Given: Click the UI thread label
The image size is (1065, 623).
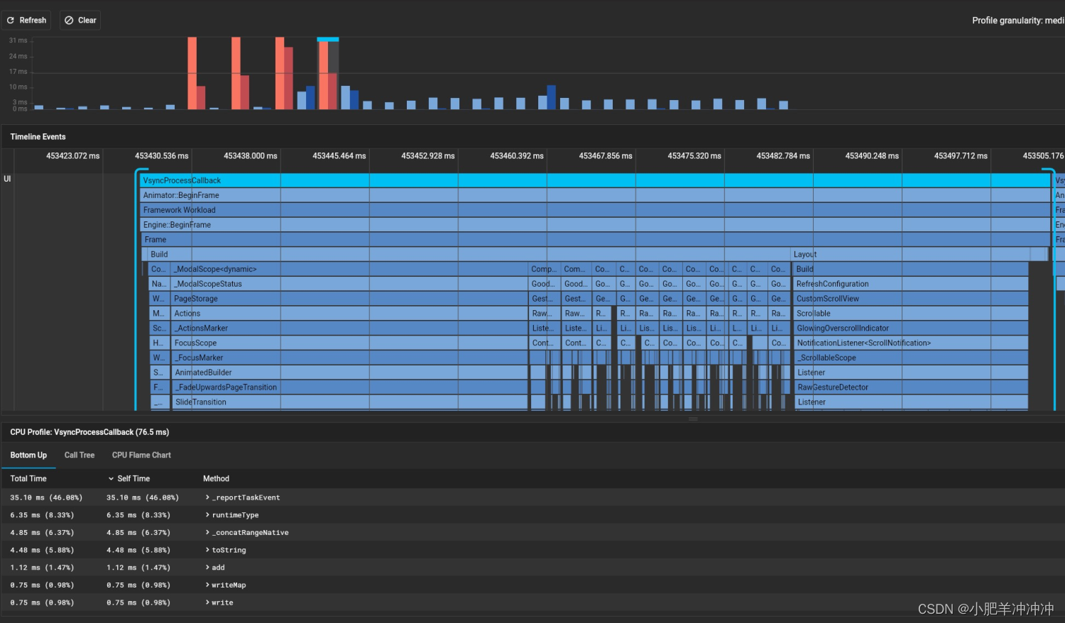Looking at the screenshot, I should pyautogui.click(x=7, y=179).
